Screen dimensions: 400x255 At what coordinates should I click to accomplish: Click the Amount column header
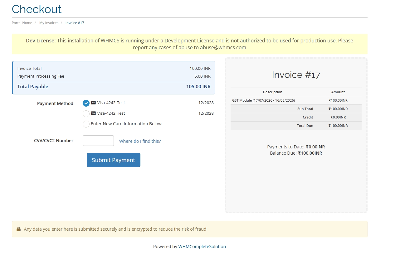pos(338,92)
